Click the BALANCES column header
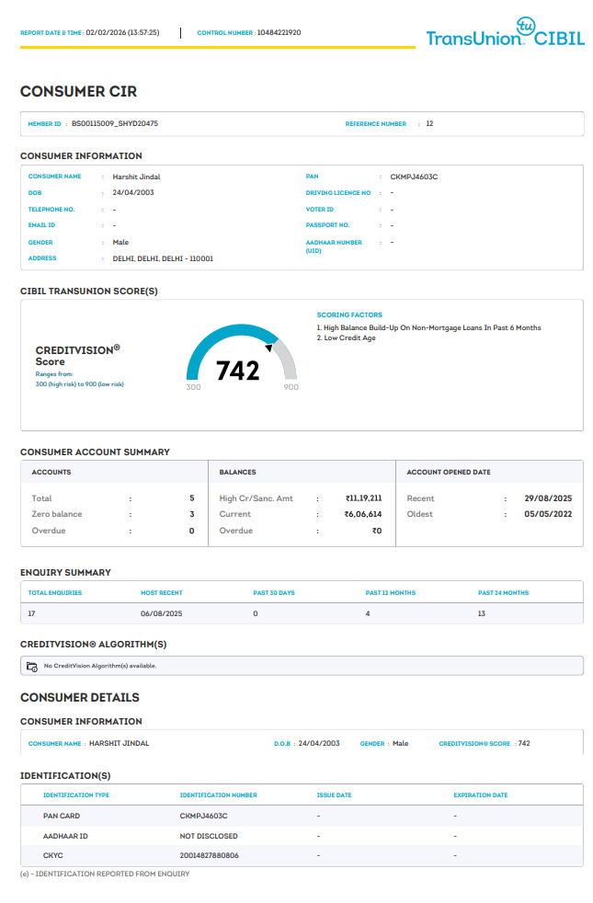593x903 pixels. pyautogui.click(x=237, y=473)
